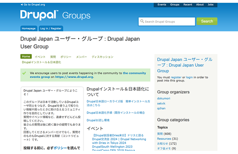Open organizer setvik's profile
The height and width of the screenshot is (154, 238).
point(161,104)
